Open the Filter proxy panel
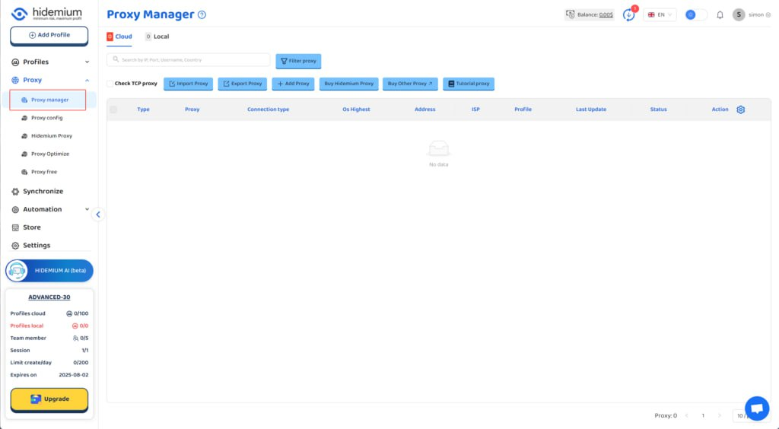The image size is (779, 429). click(298, 61)
